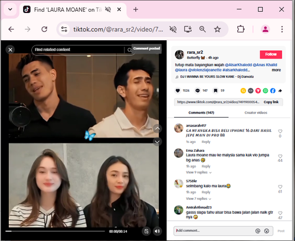This screenshot has height=241, width=295.
Task: Save video with bookmark icon
Action: pos(215,90)
